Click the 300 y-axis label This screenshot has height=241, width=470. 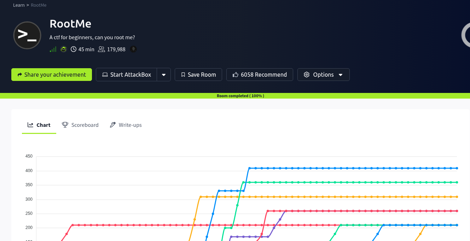pyautogui.click(x=29, y=199)
